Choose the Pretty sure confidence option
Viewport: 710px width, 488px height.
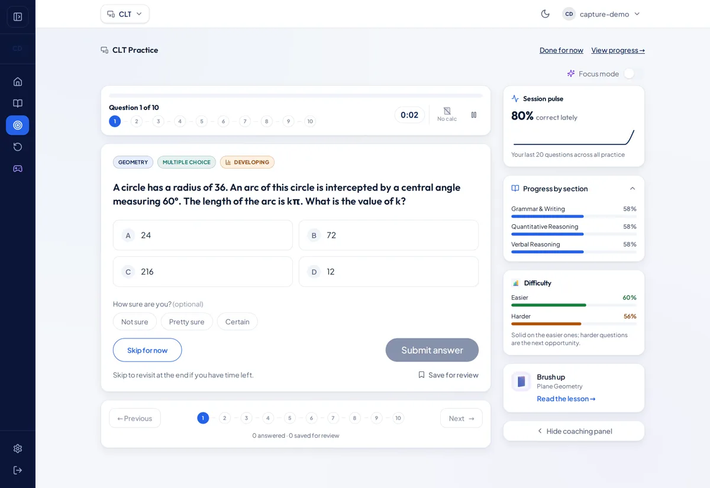(x=187, y=322)
